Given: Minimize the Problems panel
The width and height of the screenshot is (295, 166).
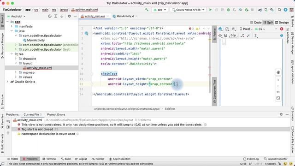Looking at the screenshot, I should 287,114.
